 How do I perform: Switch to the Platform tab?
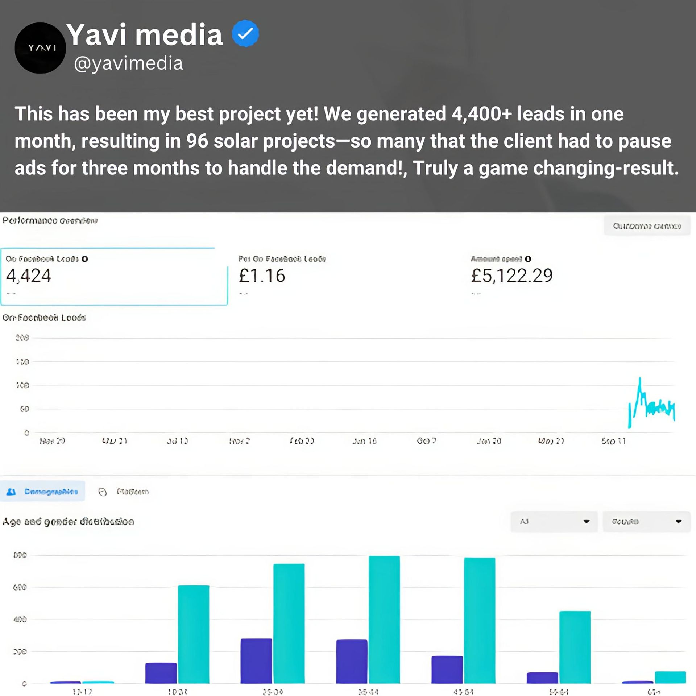click(x=124, y=492)
